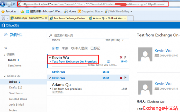Delete the Test from Exchange On-Premises conversation
Screen dimensions: 180x112
[121, 58]
